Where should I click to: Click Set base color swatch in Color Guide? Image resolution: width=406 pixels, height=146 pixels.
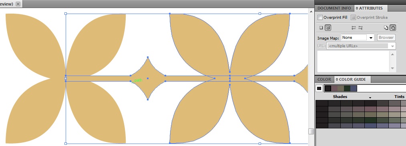click(319, 88)
